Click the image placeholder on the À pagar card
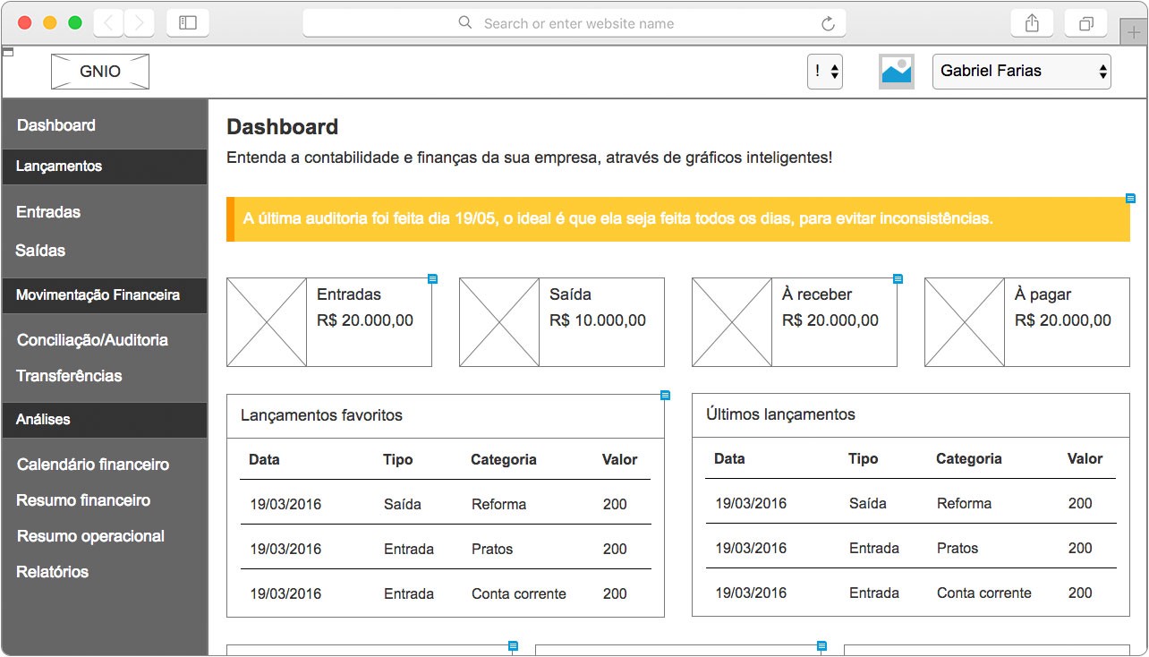The height and width of the screenshot is (657, 1149). tap(964, 322)
